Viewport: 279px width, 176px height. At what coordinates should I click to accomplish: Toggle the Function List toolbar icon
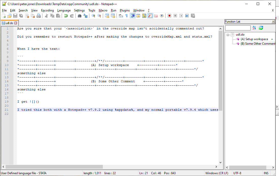pyautogui.click(x=150, y=16)
